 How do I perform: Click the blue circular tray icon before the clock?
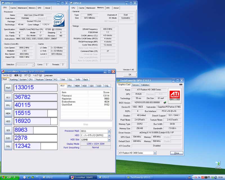(215, 177)
